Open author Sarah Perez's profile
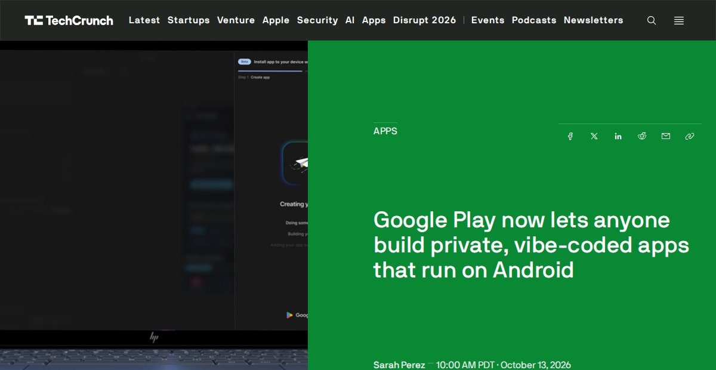The image size is (716, 370). 399,365
